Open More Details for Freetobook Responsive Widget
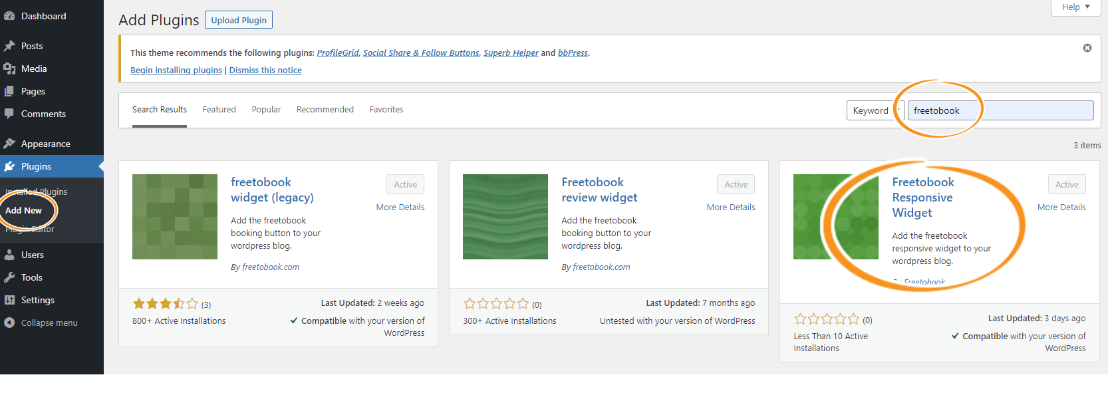This screenshot has width=1108, height=399. pos(1061,207)
